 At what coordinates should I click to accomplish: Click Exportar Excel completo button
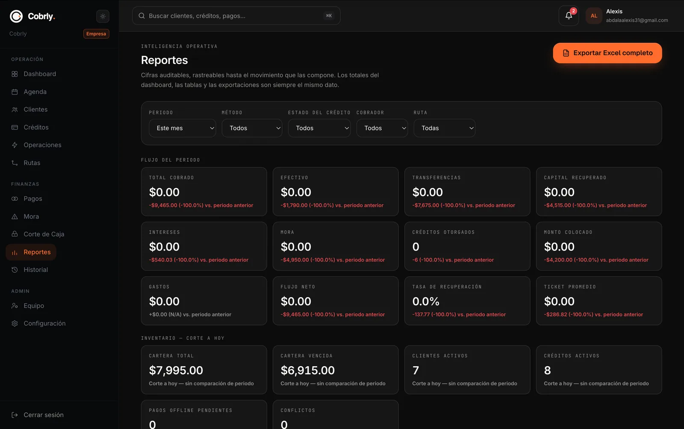tap(607, 53)
